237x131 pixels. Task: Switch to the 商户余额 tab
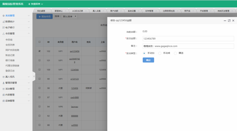(x=114, y=11)
